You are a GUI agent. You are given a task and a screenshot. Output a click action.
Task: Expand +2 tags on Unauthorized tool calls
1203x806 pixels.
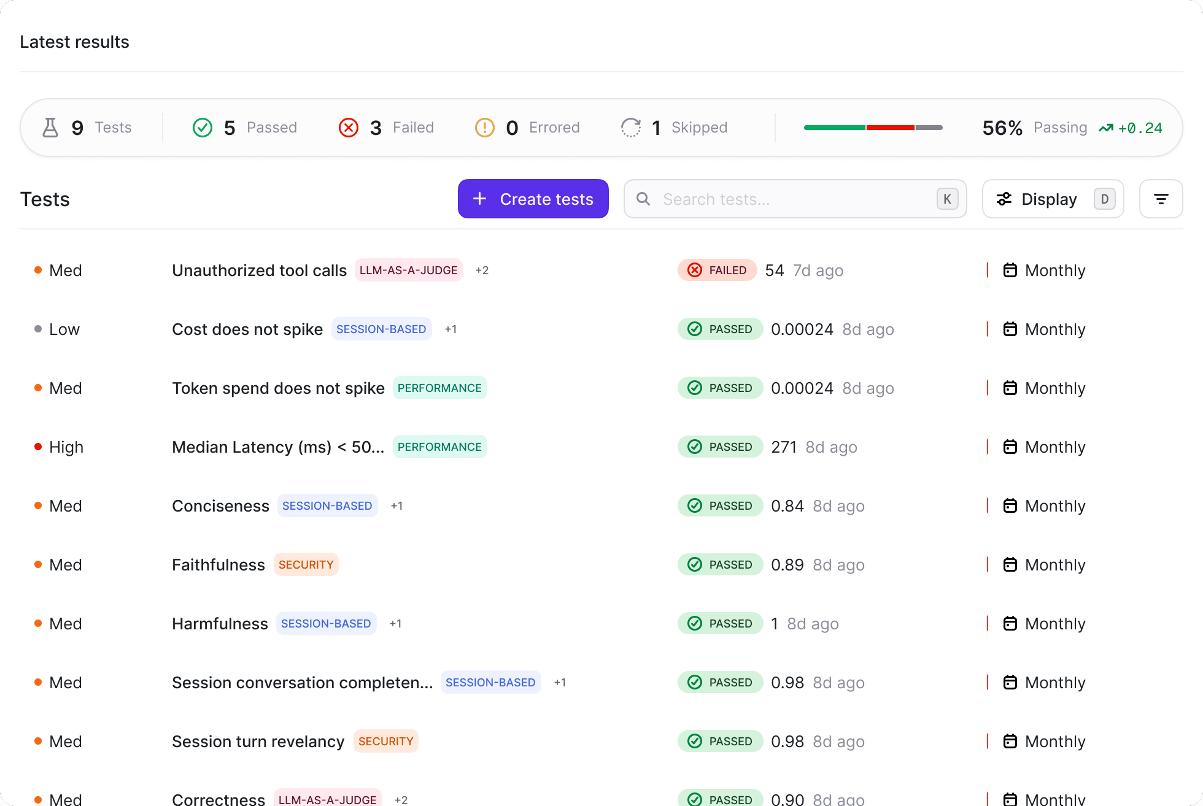point(482,270)
